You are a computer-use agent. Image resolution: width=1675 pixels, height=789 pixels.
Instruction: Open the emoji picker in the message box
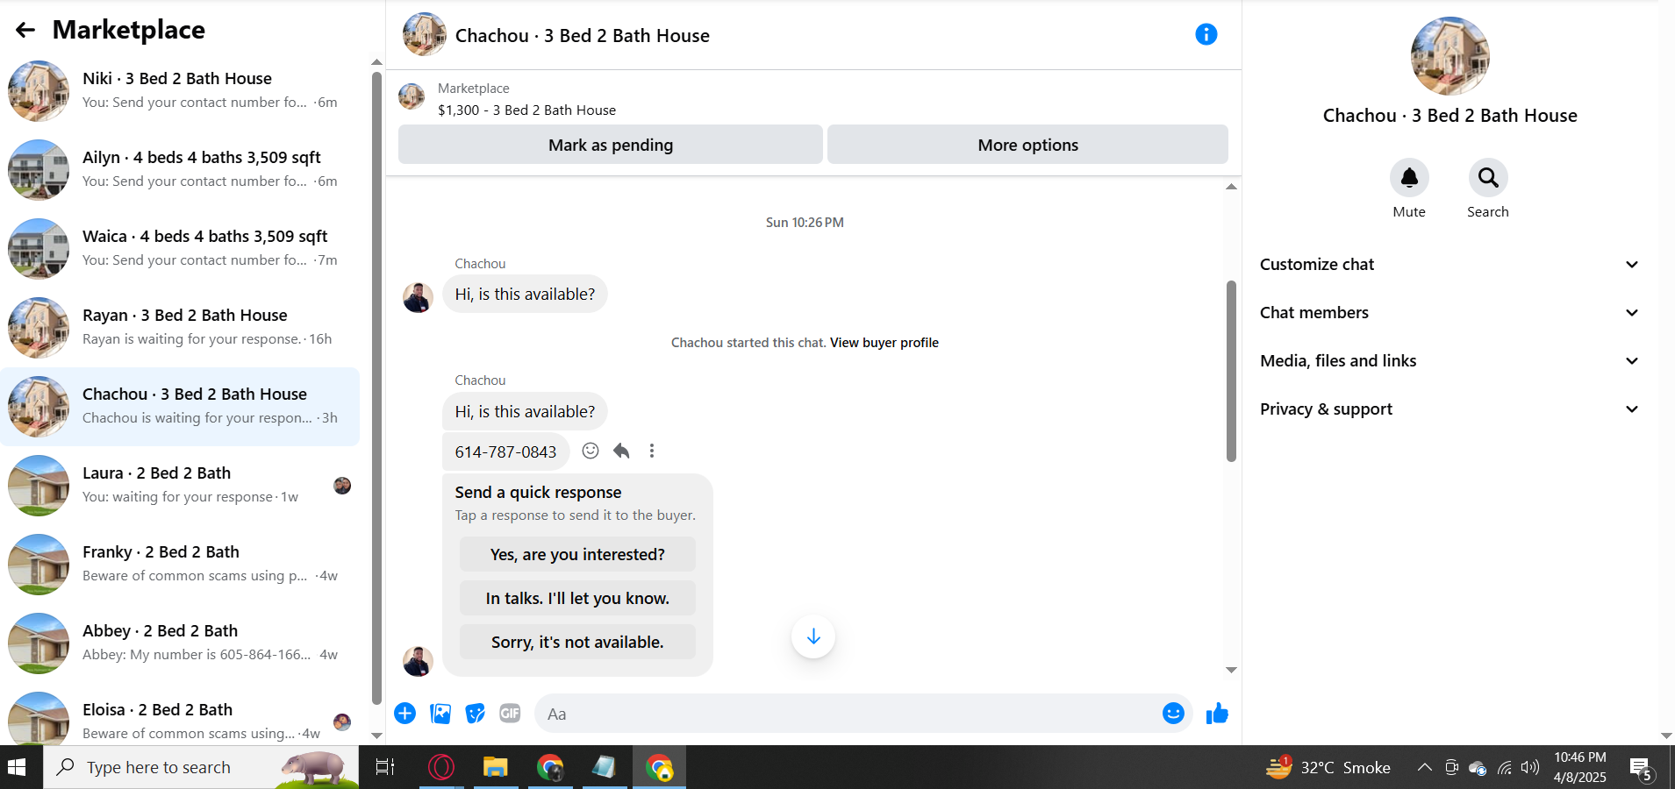tap(1173, 714)
